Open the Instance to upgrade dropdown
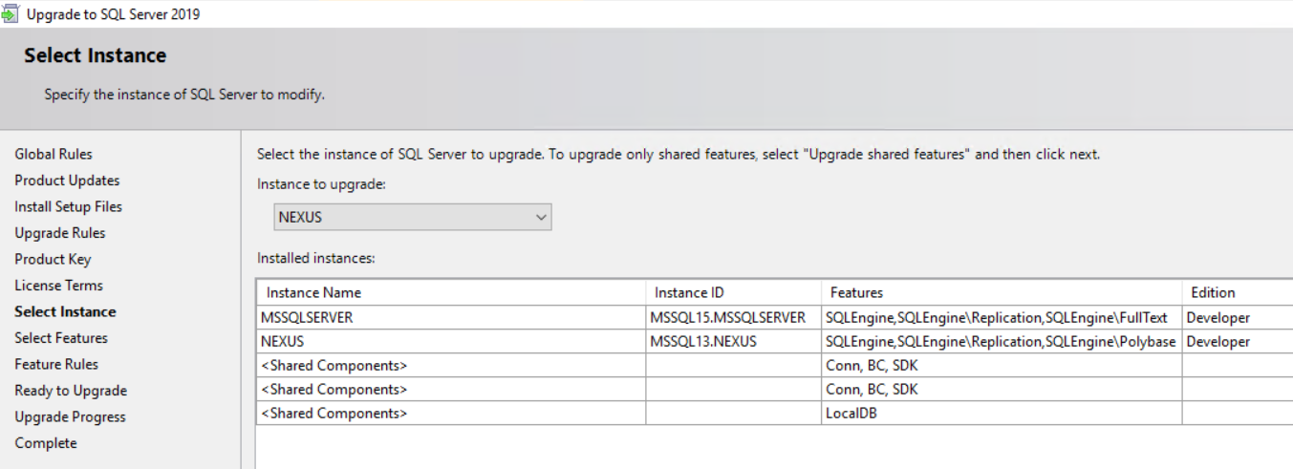The image size is (1293, 469). pos(413,217)
